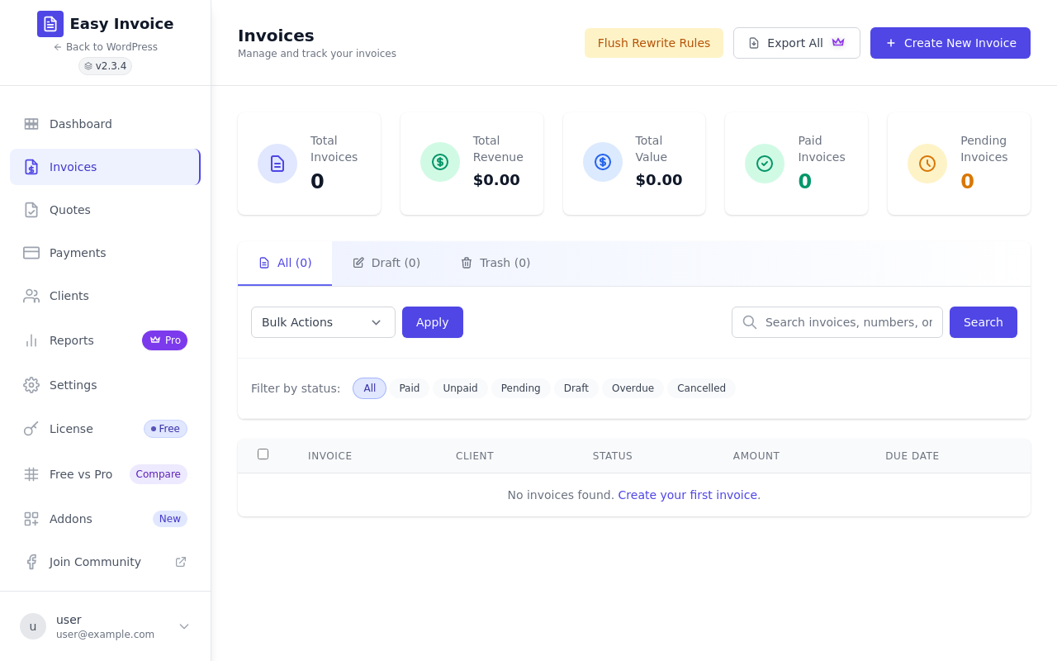Click the Addons icon in sidebar
This screenshot has width=1057, height=661.
click(31, 519)
